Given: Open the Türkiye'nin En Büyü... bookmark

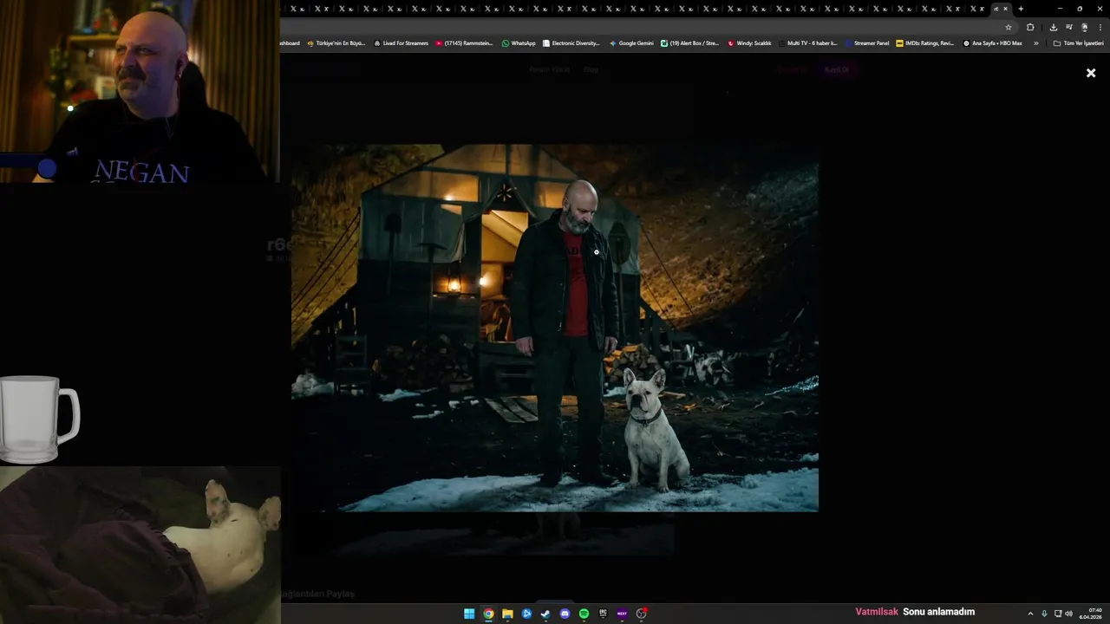Looking at the screenshot, I should coord(336,42).
